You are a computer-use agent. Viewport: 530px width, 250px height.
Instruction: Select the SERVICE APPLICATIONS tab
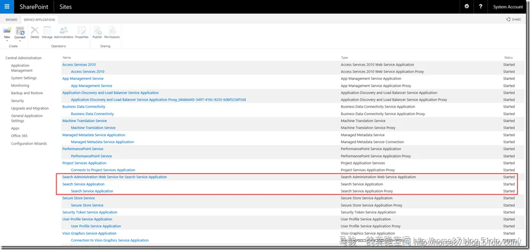(39, 20)
